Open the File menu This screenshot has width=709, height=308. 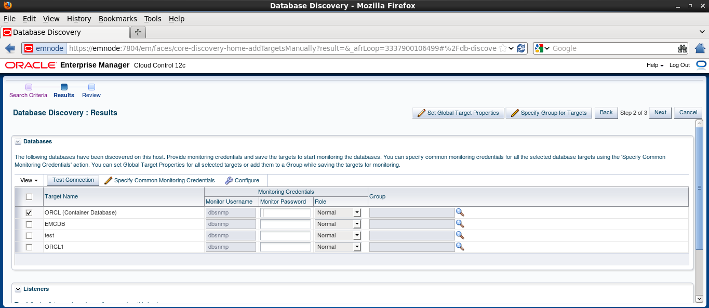9,19
